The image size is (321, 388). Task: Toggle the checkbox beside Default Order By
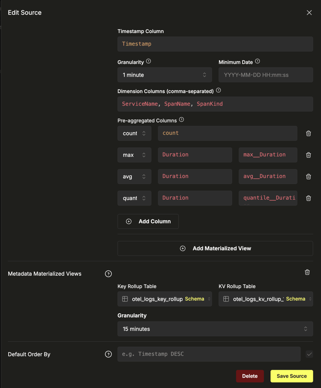(309, 354)
